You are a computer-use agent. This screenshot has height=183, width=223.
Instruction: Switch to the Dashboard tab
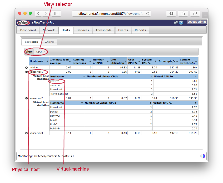pos(28,30)
